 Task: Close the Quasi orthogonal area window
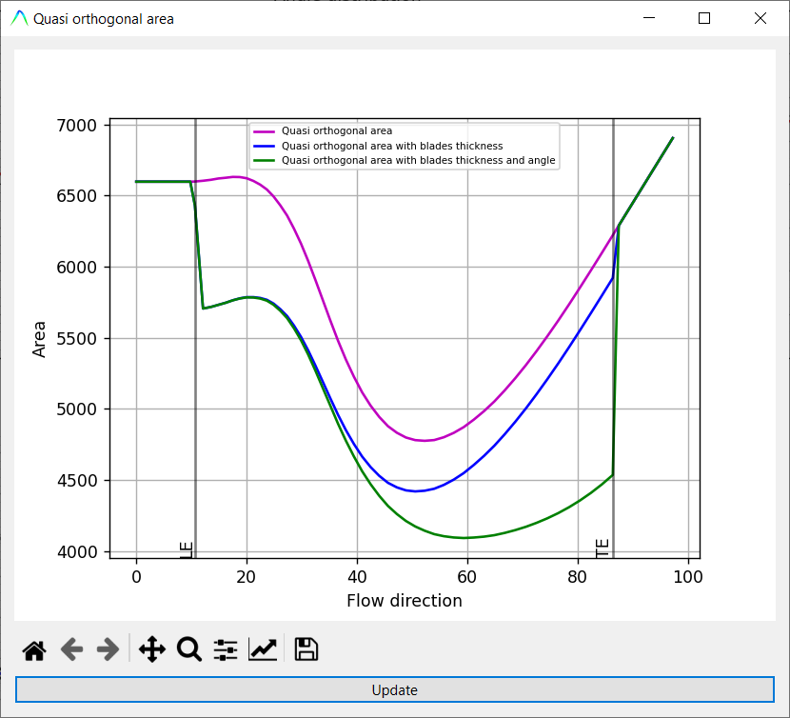coord(760,18)
